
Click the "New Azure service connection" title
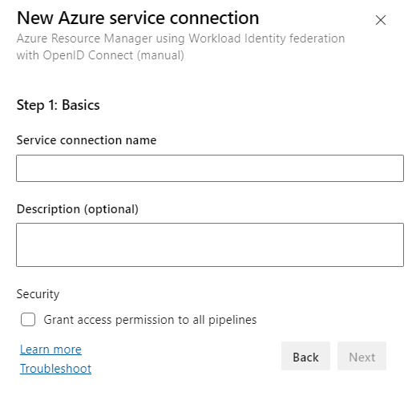[x=138, y=18]
